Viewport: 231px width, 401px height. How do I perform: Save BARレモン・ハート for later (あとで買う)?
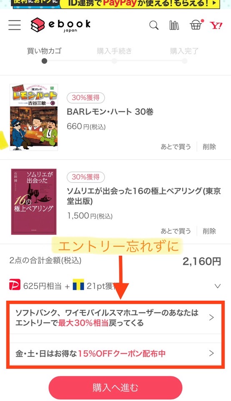click(x=176, y=147)
